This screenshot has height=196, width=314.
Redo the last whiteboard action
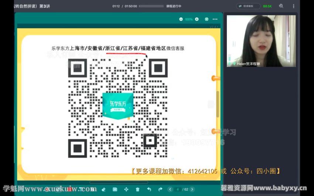pos(160,189)
